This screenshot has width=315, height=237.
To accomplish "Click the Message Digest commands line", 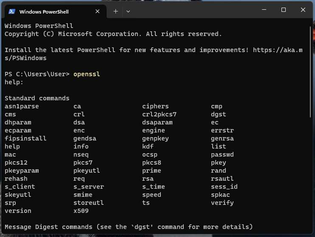I will pos(129,227).
